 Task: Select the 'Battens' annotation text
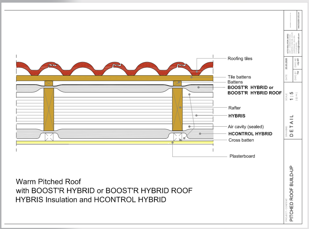coord(235,82)
